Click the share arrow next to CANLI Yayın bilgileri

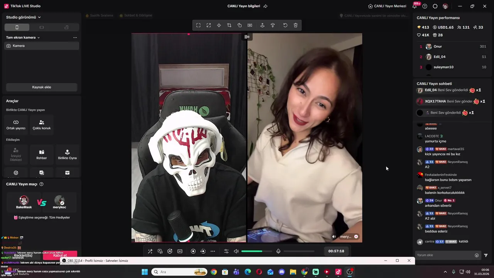(x=266, y=6)
